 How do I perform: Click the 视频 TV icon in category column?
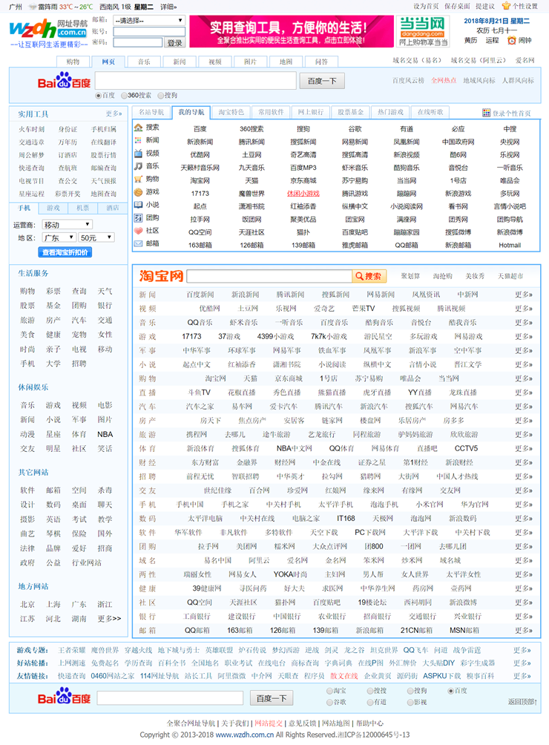138,153
